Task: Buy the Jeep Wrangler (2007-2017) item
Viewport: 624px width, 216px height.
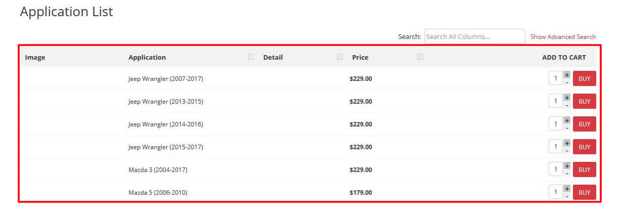Action: pyautogui.click(x=585, y=78)
